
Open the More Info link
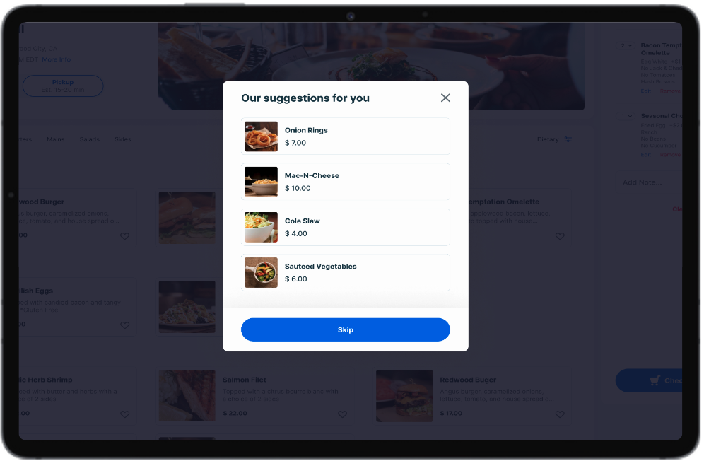(x=57, y=60)
